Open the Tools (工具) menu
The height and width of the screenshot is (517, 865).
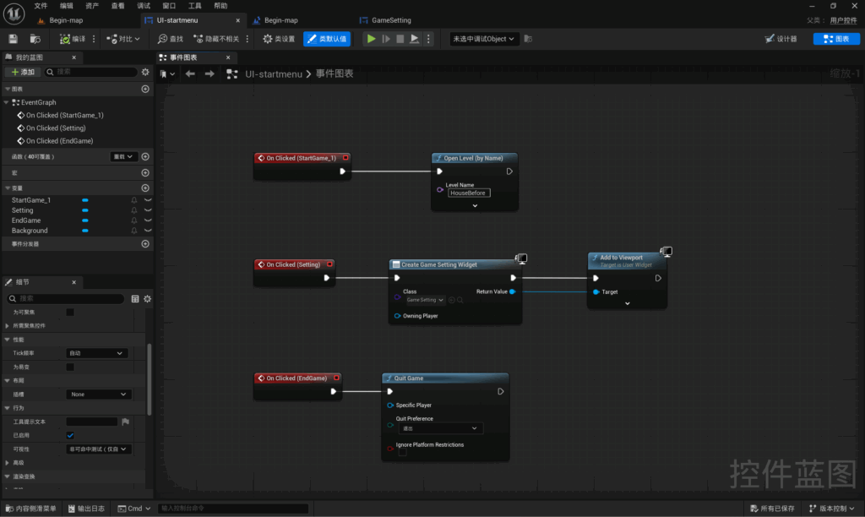195,6
